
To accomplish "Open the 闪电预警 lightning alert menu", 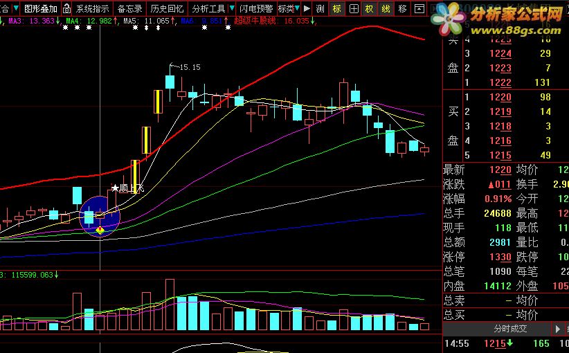I will coord(256,8).
